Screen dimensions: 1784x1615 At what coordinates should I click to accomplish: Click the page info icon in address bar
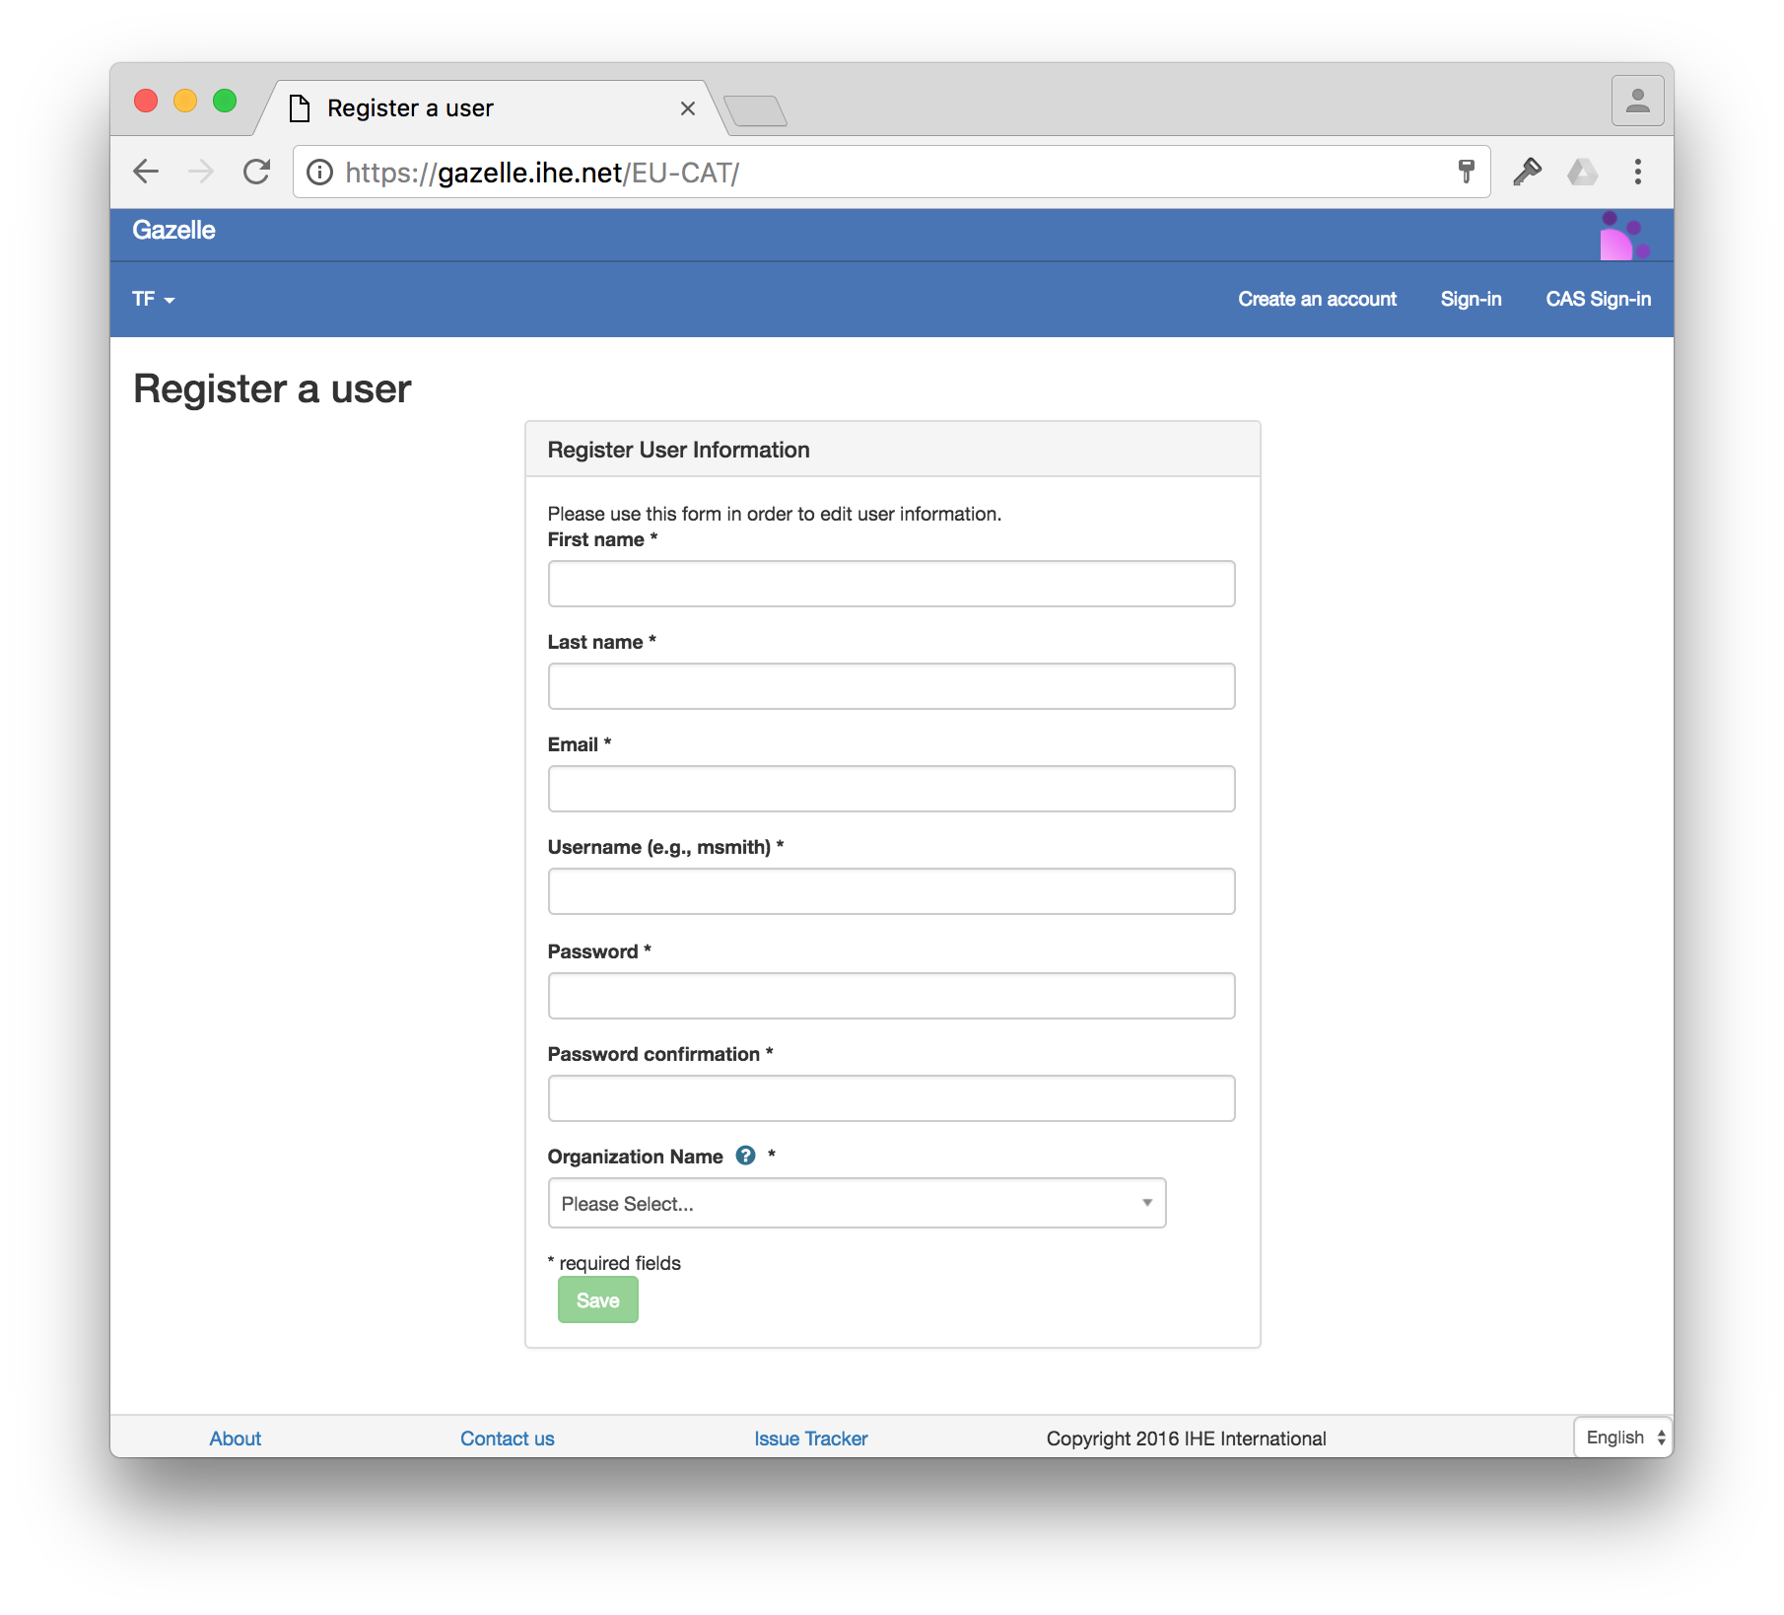click(318, 172)
